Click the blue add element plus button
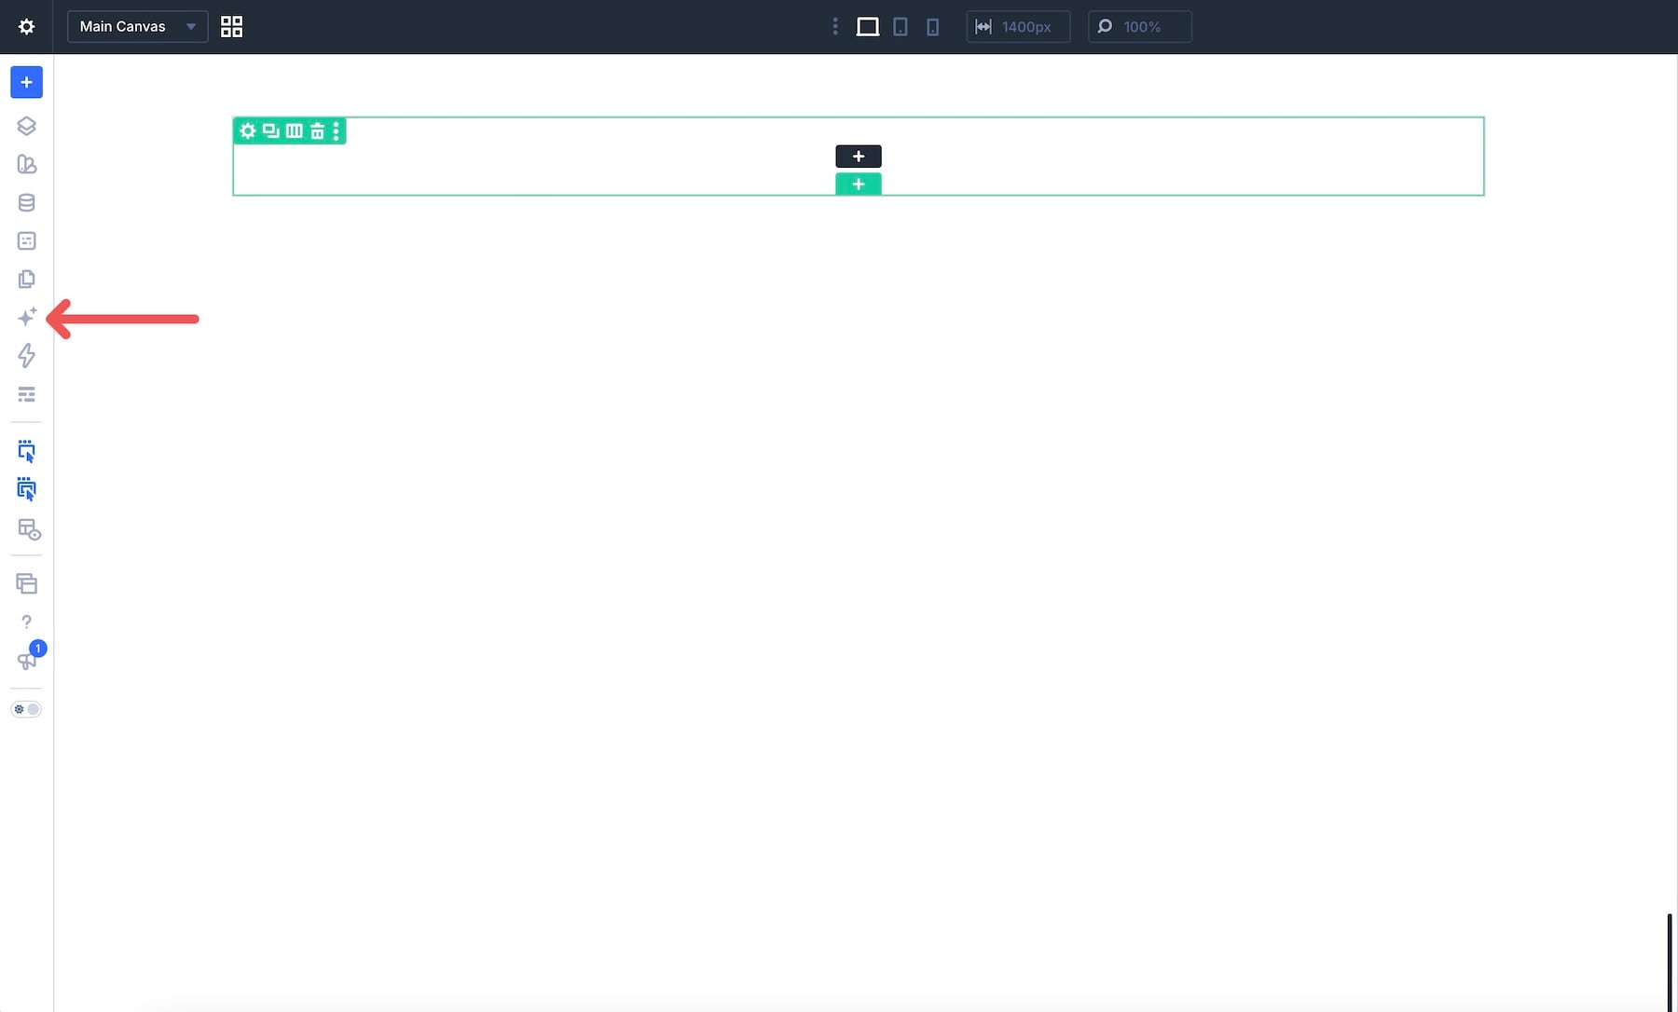 pyautogui.click(x=26, y=82)
